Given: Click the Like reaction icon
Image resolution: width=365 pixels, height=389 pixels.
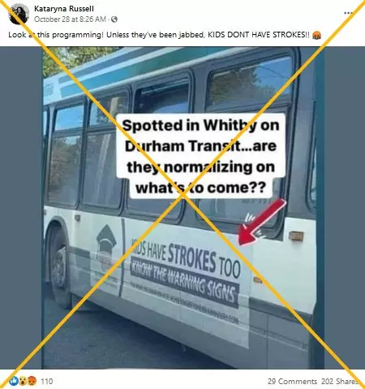Looking at the screenshot, I should 13,381.
